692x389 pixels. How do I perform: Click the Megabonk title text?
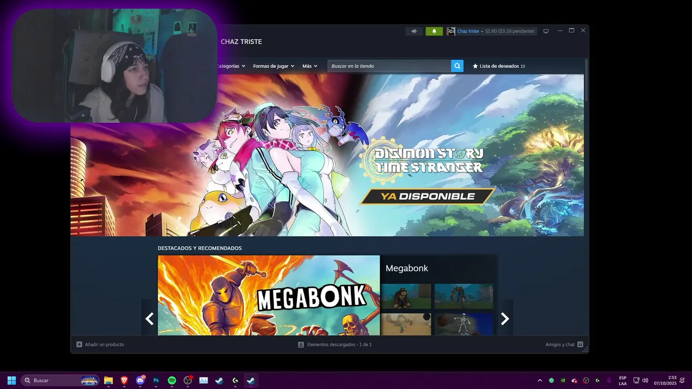pyautogui.click(x=407, y=269)
